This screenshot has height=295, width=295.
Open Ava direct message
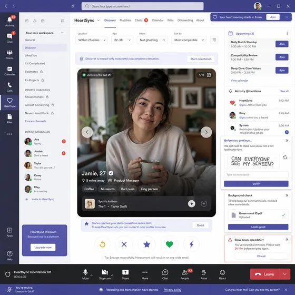45,142
